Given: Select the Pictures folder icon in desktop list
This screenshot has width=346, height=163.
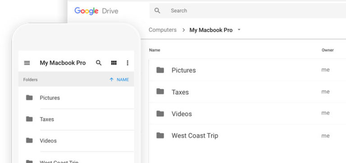Looking at the screenshot, I should click(x=160, y=70).
